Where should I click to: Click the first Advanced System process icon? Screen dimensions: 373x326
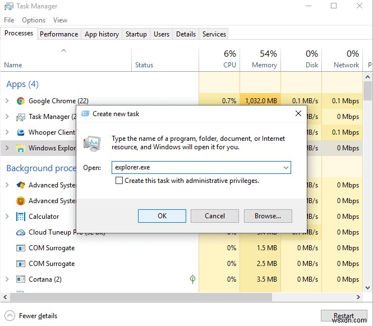20,185
